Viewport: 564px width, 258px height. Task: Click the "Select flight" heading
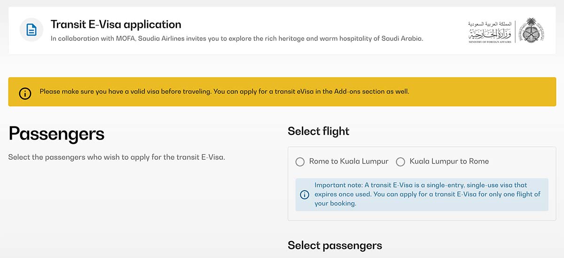tap(319, 131)
